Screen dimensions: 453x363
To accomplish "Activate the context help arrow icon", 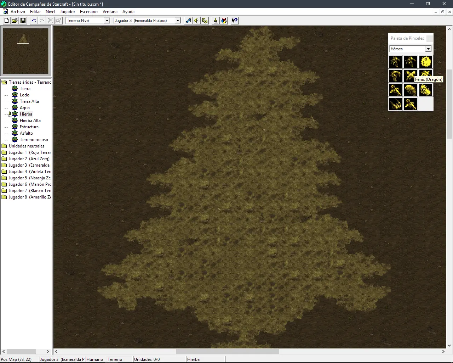I will (235, 21).
